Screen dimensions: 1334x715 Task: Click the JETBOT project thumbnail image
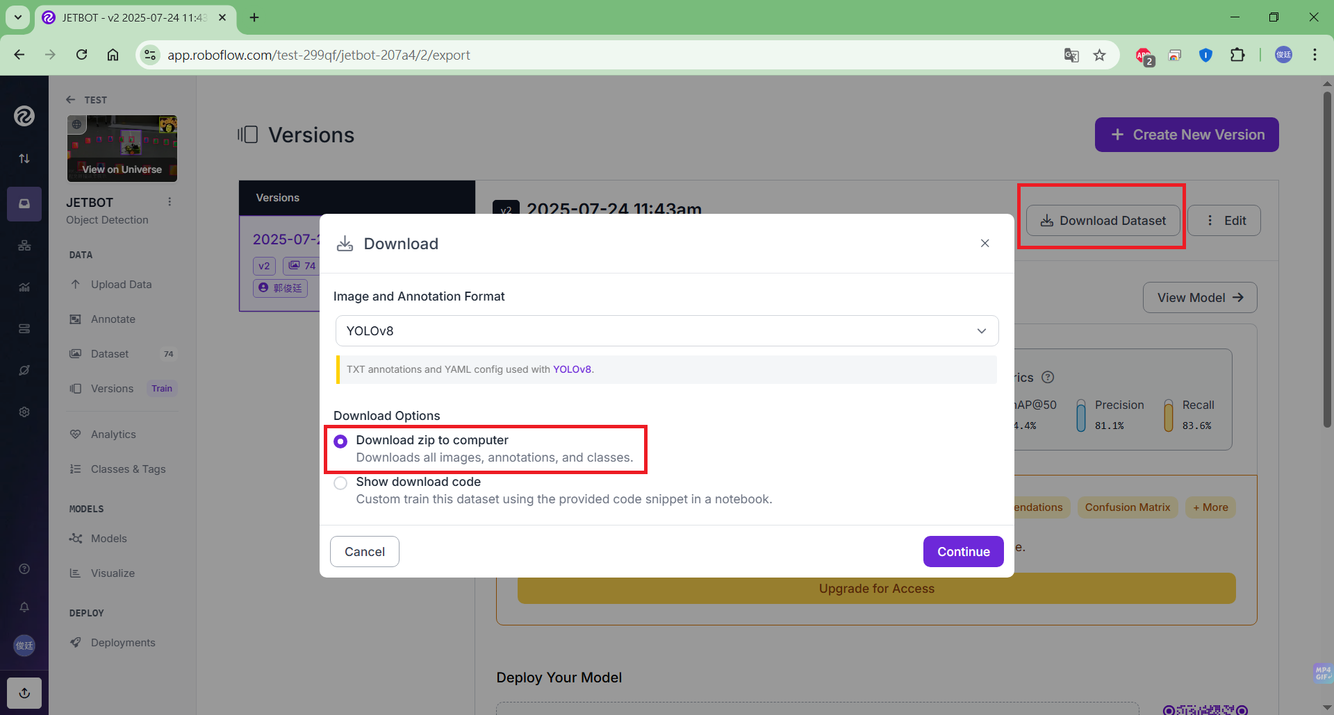click(122, 149)
